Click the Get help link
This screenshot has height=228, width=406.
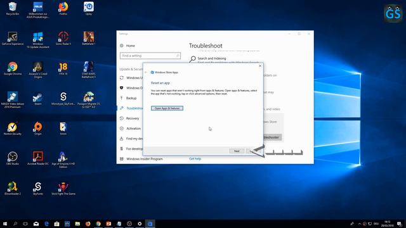pyautogui.click(x=195, y=159)
